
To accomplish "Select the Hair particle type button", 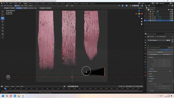I will tap(166, 50).
